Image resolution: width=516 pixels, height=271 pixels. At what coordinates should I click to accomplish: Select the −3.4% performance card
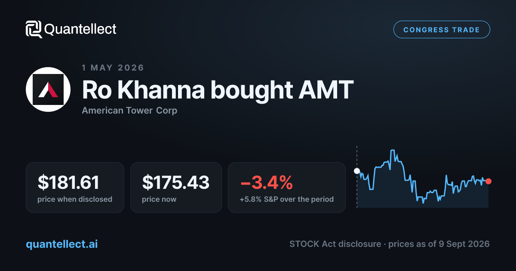click(286, 187)
